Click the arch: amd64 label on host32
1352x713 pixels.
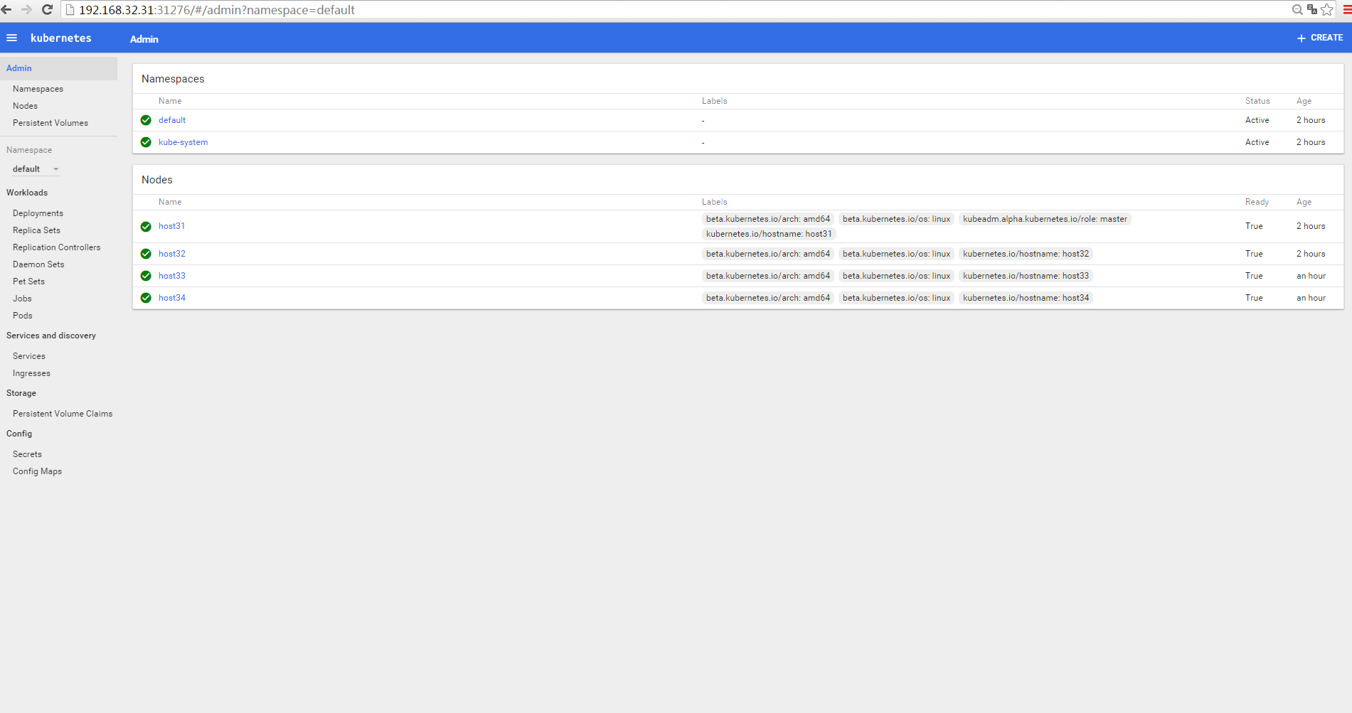768,254
